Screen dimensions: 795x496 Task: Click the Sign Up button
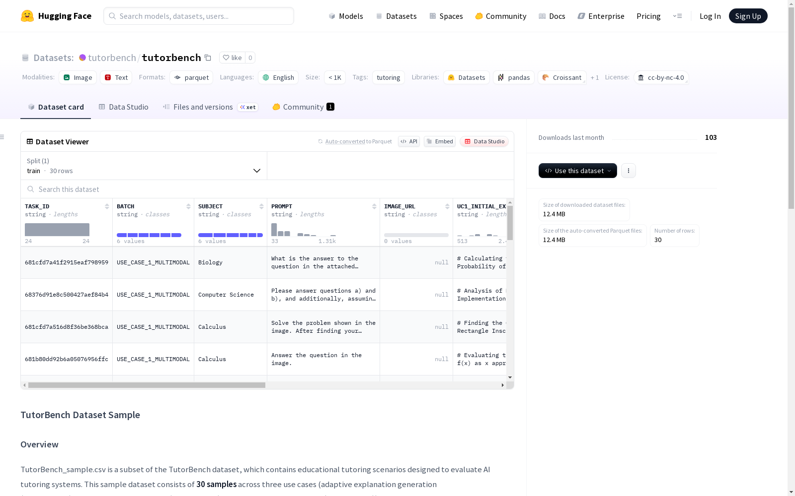click(x=748, y=16)
